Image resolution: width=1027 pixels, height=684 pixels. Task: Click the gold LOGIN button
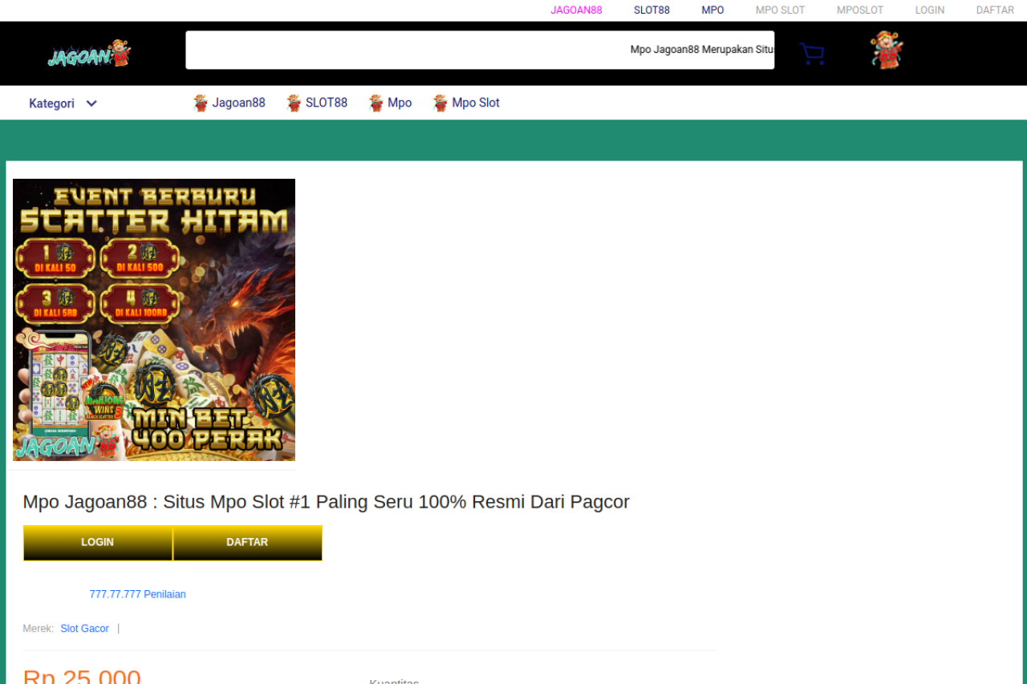98,543
